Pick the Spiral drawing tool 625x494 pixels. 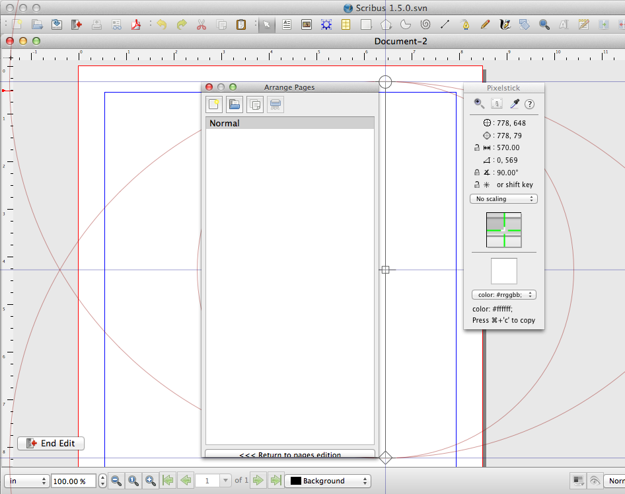[x=425, y=25]
